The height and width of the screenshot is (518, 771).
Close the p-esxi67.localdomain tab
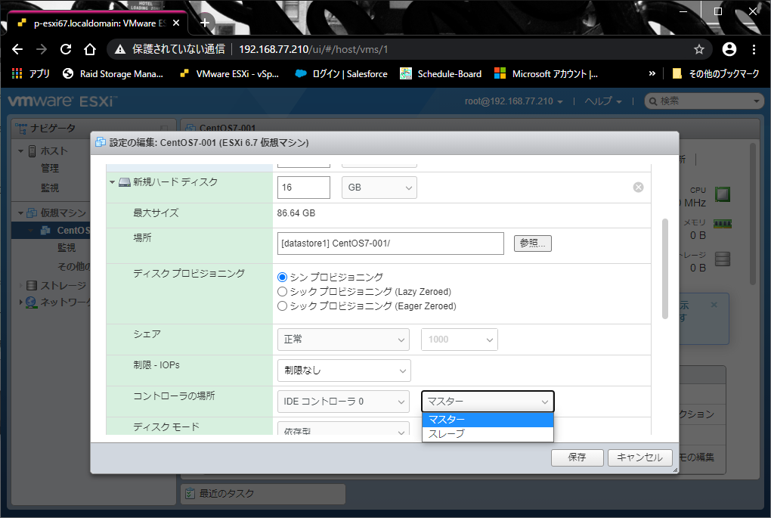176,23
